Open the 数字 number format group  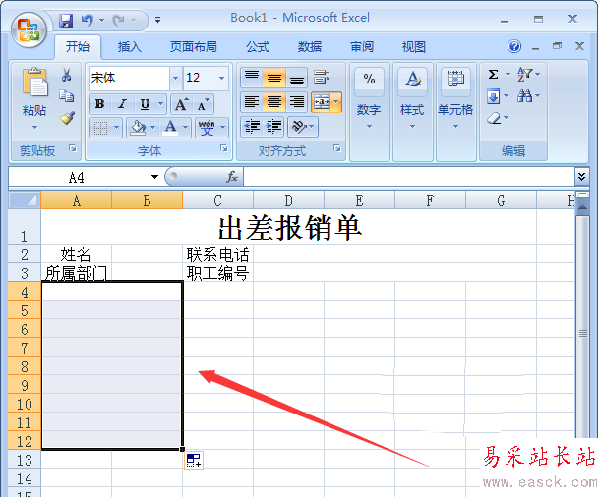coord(369,110)
